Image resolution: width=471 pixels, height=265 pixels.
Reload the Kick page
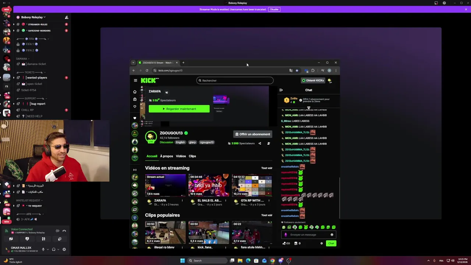pyautogui.click(x=147, y=71)
